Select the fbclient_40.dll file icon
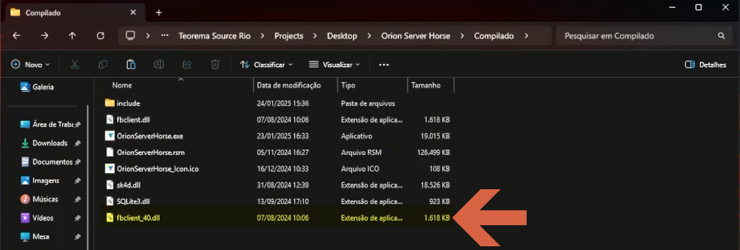 click(x=110, y=218)
